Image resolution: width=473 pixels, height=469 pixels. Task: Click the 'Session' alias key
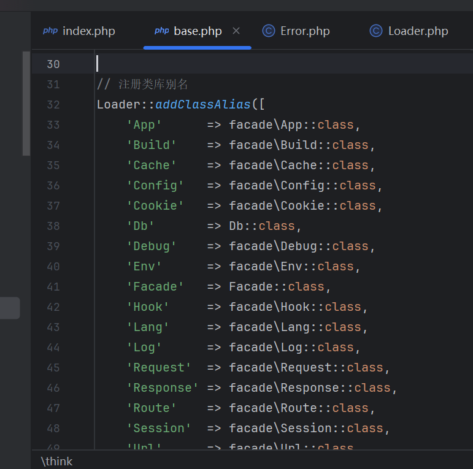tap(159, 428)
